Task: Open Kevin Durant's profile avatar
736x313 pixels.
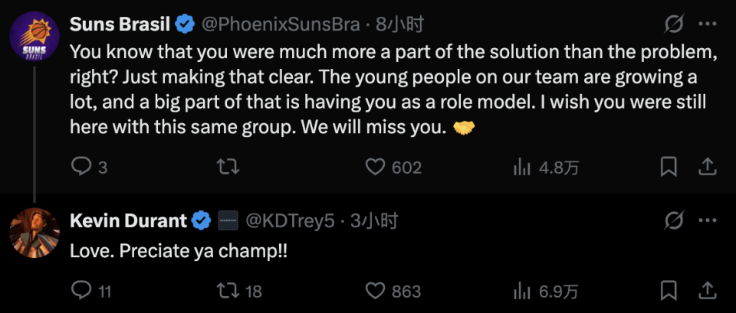Action: (34, 233)
